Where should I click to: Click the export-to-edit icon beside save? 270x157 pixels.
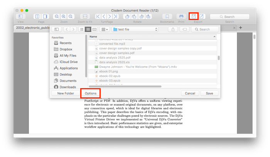coord(201,17)
